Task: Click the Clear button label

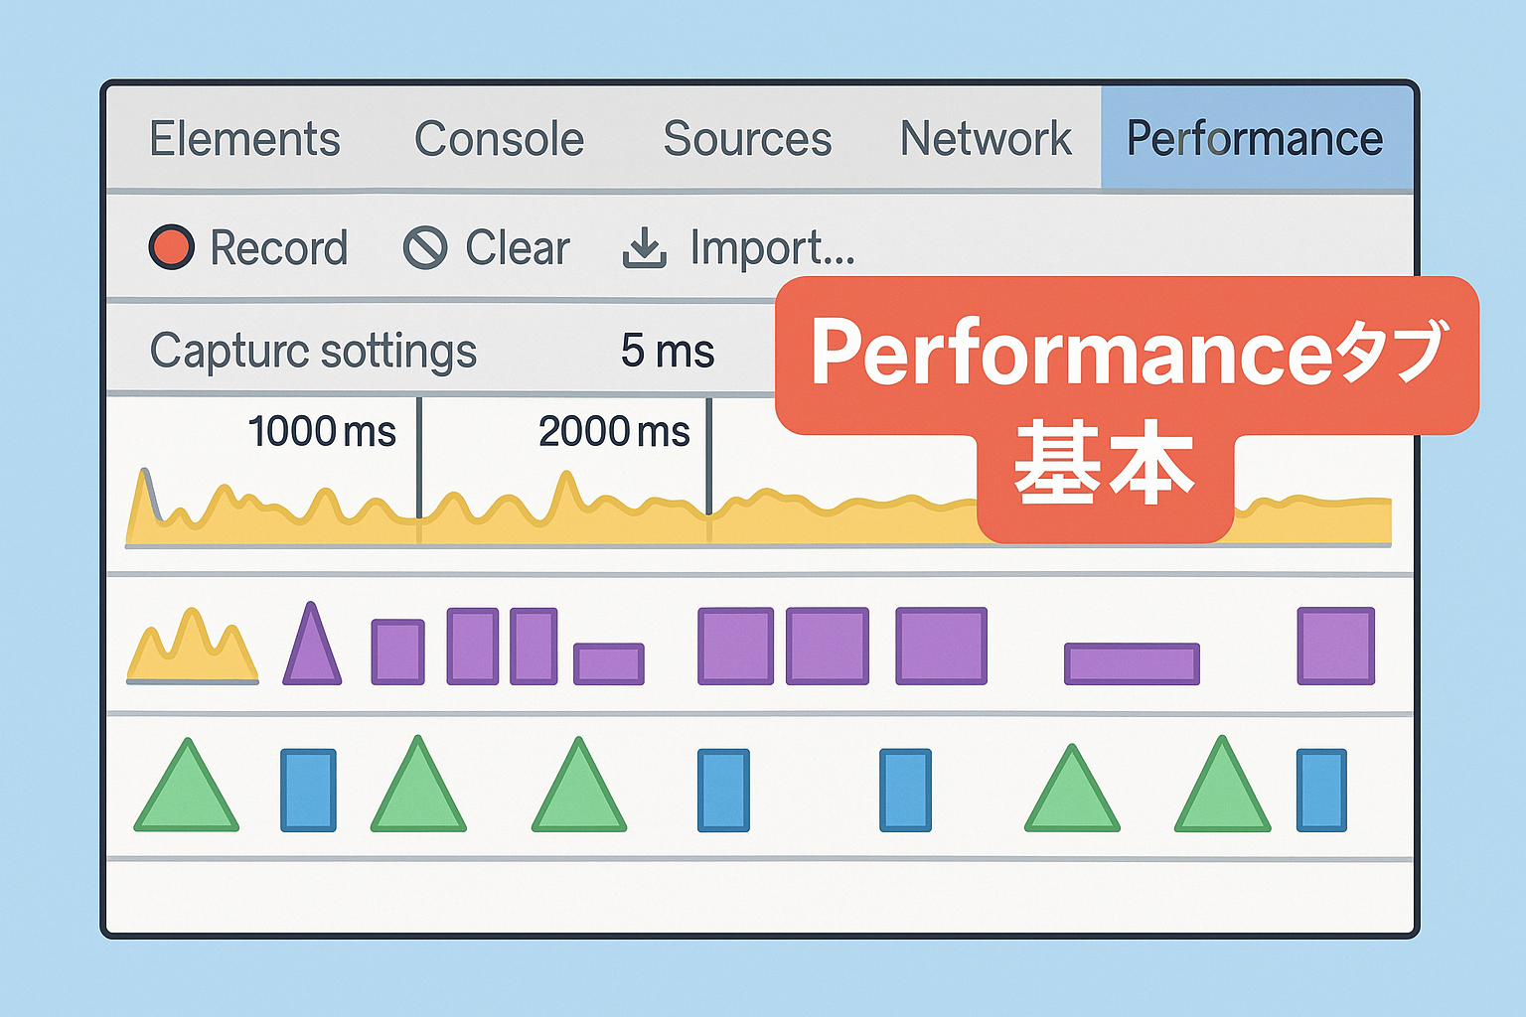Action: (518, 247)
